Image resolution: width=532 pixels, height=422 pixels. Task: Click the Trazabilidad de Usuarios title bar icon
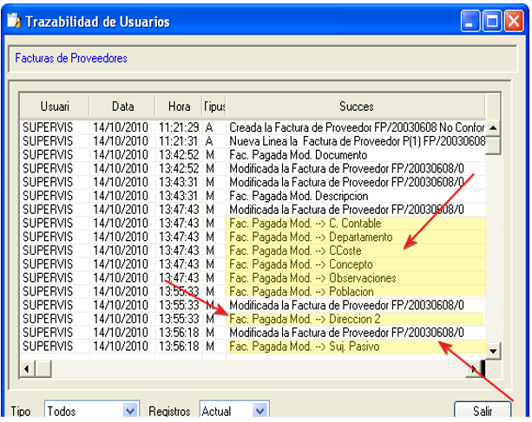click(13, 22)
